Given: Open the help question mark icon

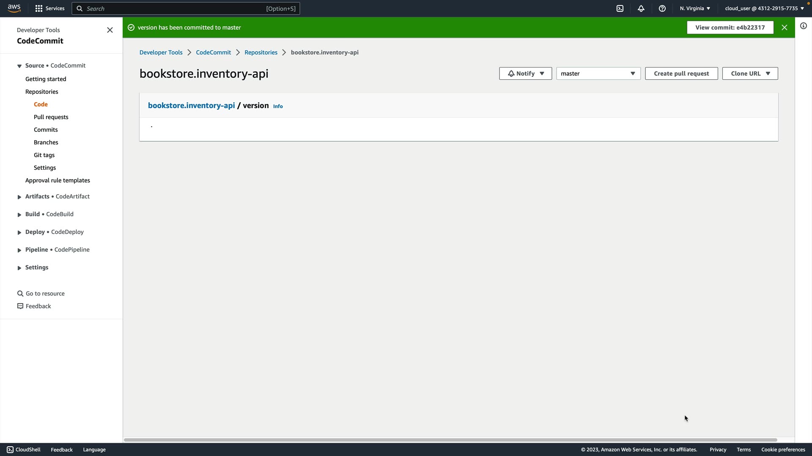Looking at the screenshot, I should click(662, 8).
